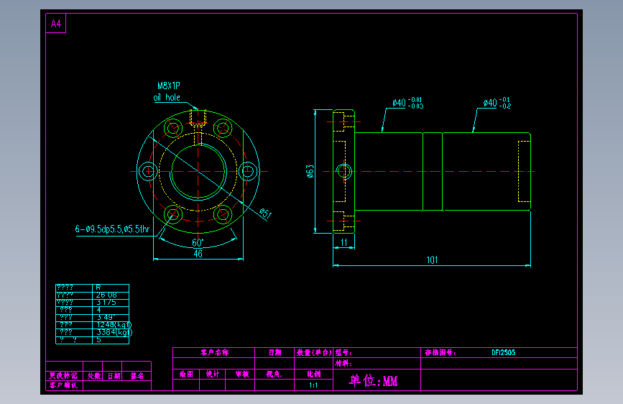Select the '26.08' value in the spec table

[106, 295]
